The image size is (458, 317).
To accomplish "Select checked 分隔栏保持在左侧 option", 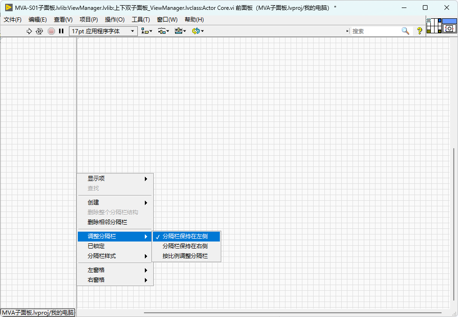I will (x=187, y=236).
